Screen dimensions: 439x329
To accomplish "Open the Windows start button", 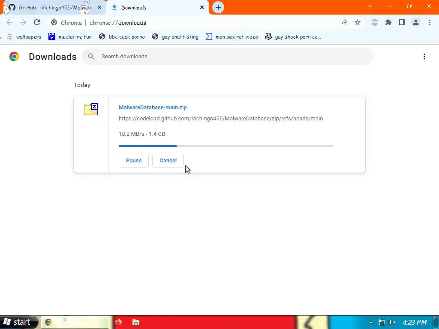I will [18, 322].
